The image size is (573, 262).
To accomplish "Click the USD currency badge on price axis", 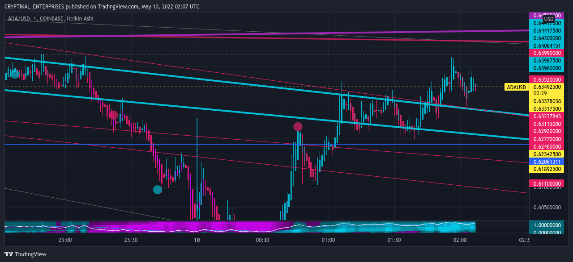I will 549,19.
